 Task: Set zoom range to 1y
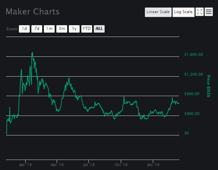74,29
